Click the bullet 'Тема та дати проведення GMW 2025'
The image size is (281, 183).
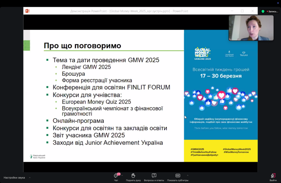pos(106,60)
